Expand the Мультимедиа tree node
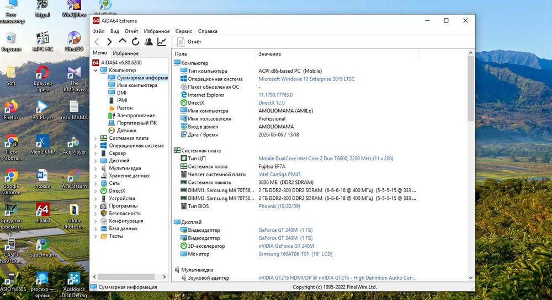The height and width of the screenshot is (300, 552). [x=95, y=168]
